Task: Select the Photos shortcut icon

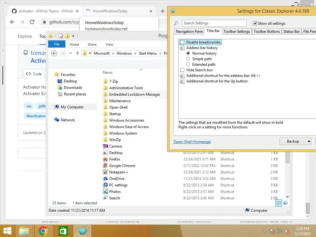Action: 105,191
